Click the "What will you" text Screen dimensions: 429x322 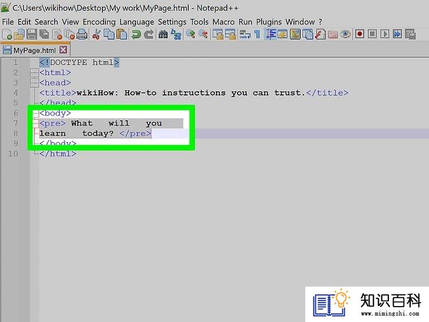(x=117, y=123)
